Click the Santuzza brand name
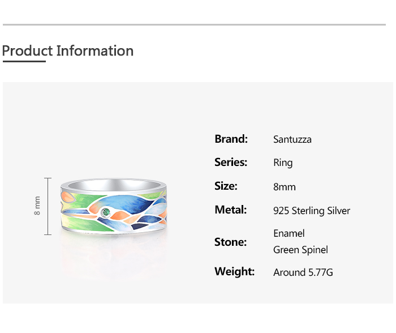396x333 pixels. click(292, 139)
